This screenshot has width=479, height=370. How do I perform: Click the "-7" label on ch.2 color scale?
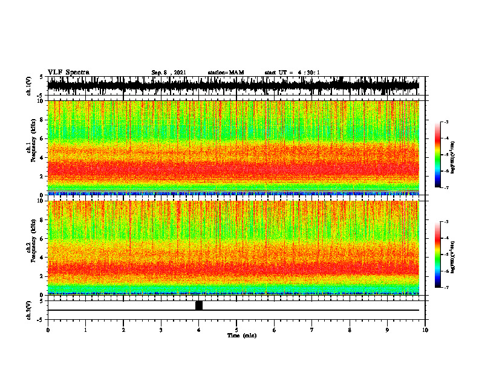446,288
